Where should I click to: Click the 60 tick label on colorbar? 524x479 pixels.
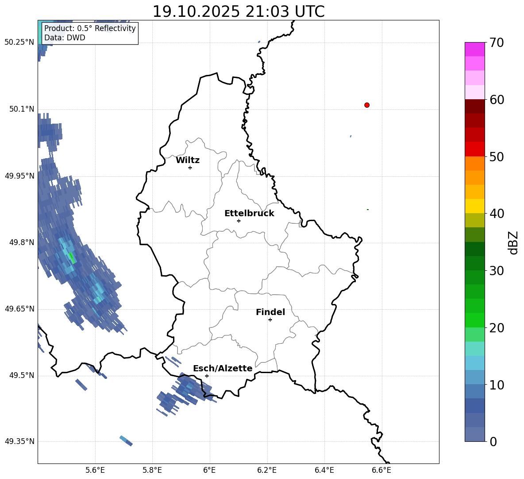tap(497, 100)
